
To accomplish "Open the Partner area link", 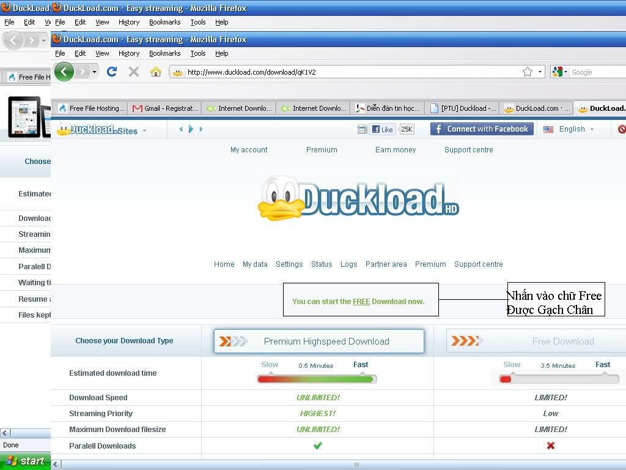I will (386, 264).
